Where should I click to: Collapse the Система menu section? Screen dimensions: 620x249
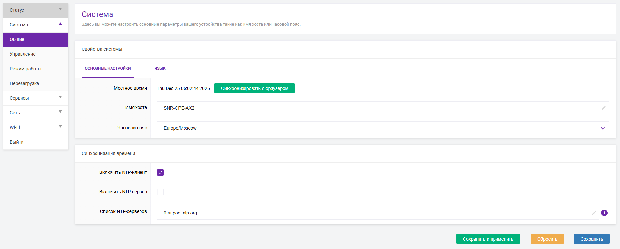[36, 25]
